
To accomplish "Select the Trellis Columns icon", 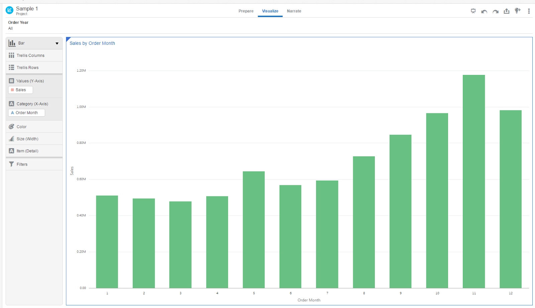I will pos(11,55).
